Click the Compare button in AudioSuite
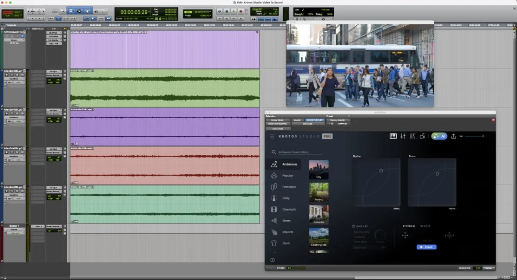The image size is (517, 280). 342,124
